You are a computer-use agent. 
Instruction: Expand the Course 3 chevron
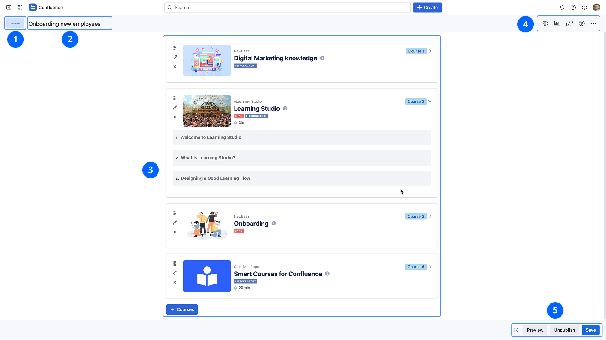pos(430,216)
